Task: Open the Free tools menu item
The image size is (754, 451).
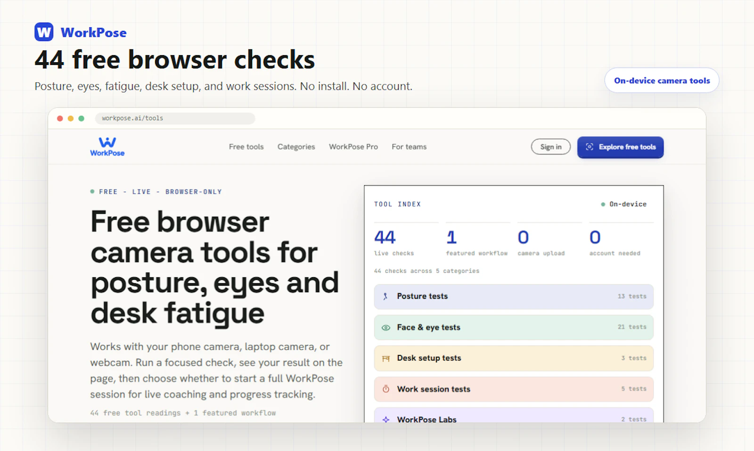Action: [x=246, y=147]
